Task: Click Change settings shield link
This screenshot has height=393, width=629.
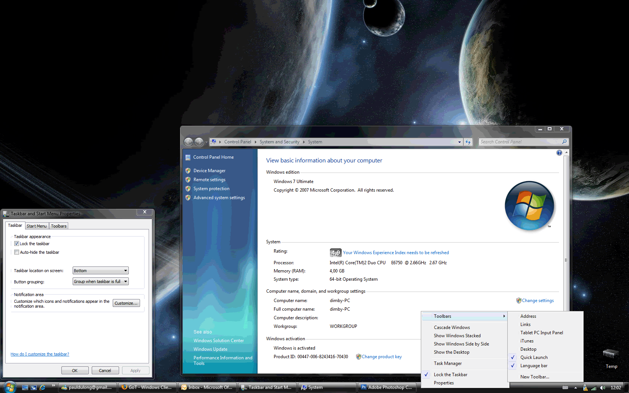Action: (535, 301)
